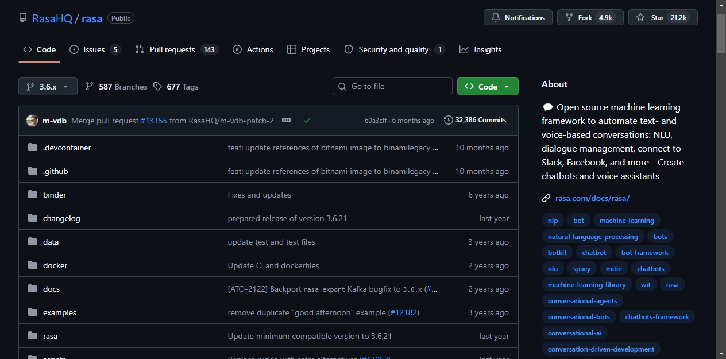726x359 pixels.
Task: Open the rasa repository name link
Action: coord(92,18)
